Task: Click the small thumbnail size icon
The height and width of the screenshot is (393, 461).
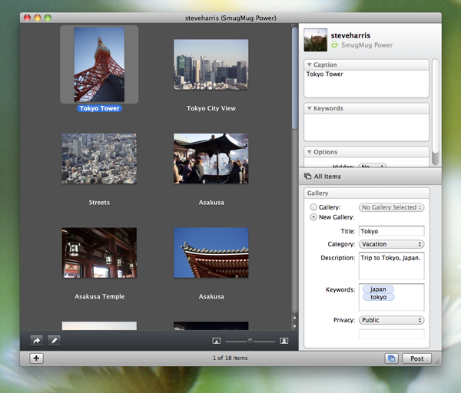Action: [217, 341]
